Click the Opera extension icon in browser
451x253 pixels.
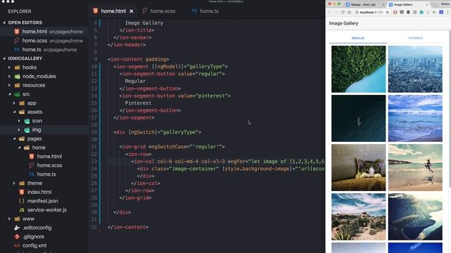[395, 13]
